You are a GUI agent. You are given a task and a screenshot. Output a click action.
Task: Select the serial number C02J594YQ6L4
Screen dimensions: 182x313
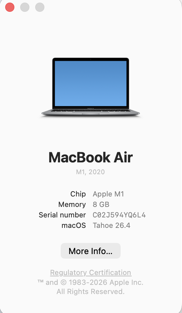pyautogui.click(x=119, y=215)
